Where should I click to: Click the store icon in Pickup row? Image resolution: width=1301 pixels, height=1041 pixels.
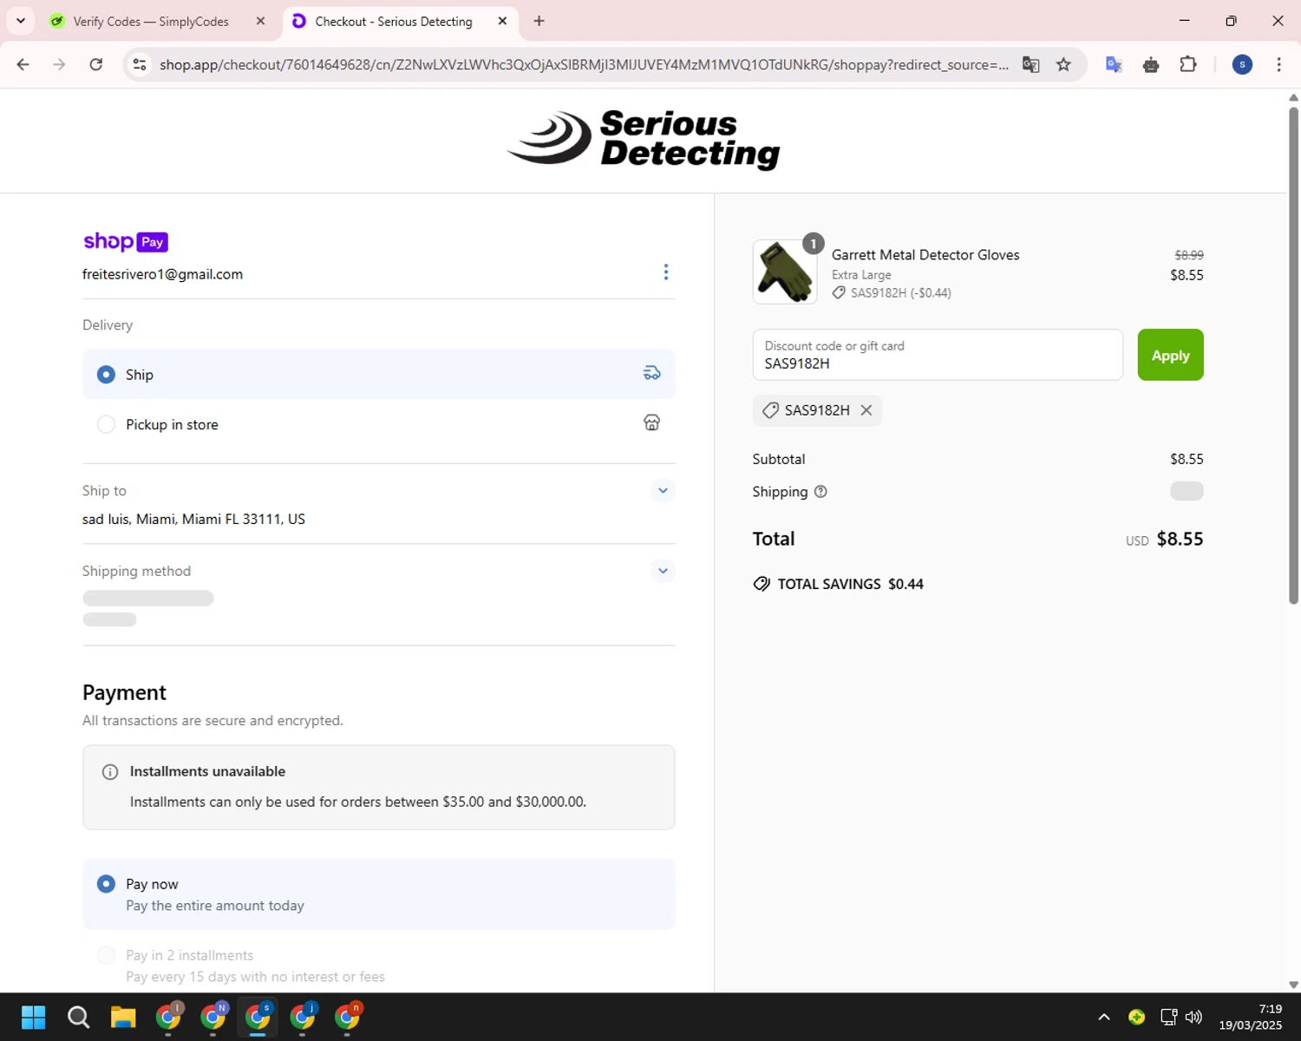pos(651,422)
